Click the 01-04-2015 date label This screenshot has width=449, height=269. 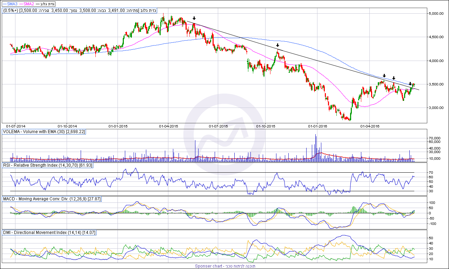168,126
